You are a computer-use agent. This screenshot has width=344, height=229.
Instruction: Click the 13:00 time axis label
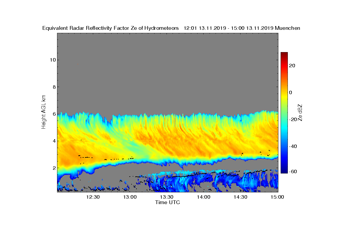point(130,197)
